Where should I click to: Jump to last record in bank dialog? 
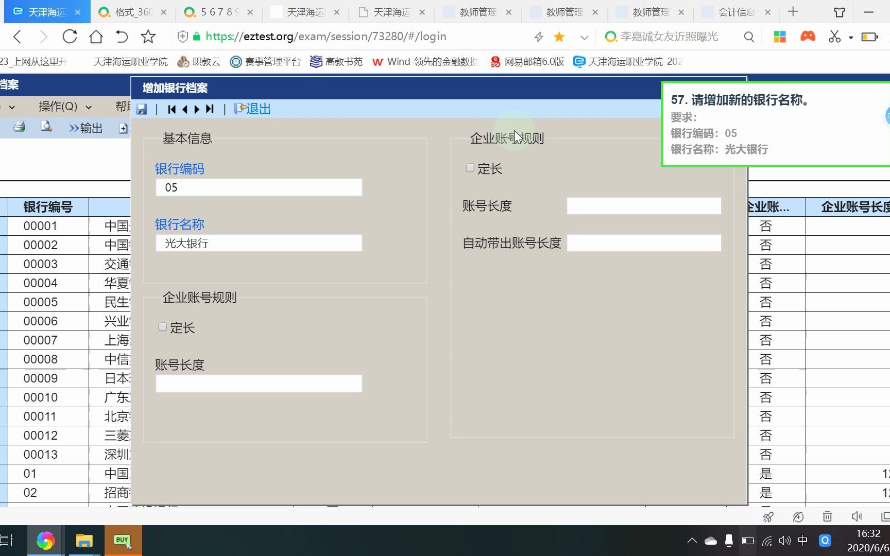pos(210,109)
